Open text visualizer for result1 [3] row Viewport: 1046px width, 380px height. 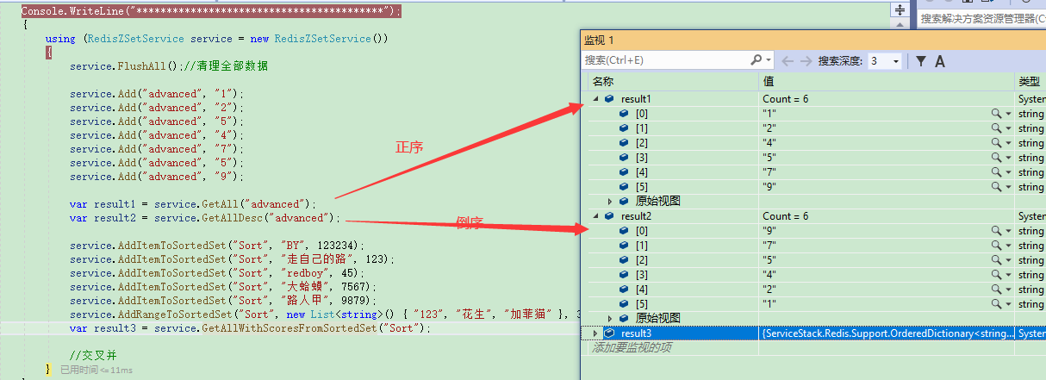(995, 158)
